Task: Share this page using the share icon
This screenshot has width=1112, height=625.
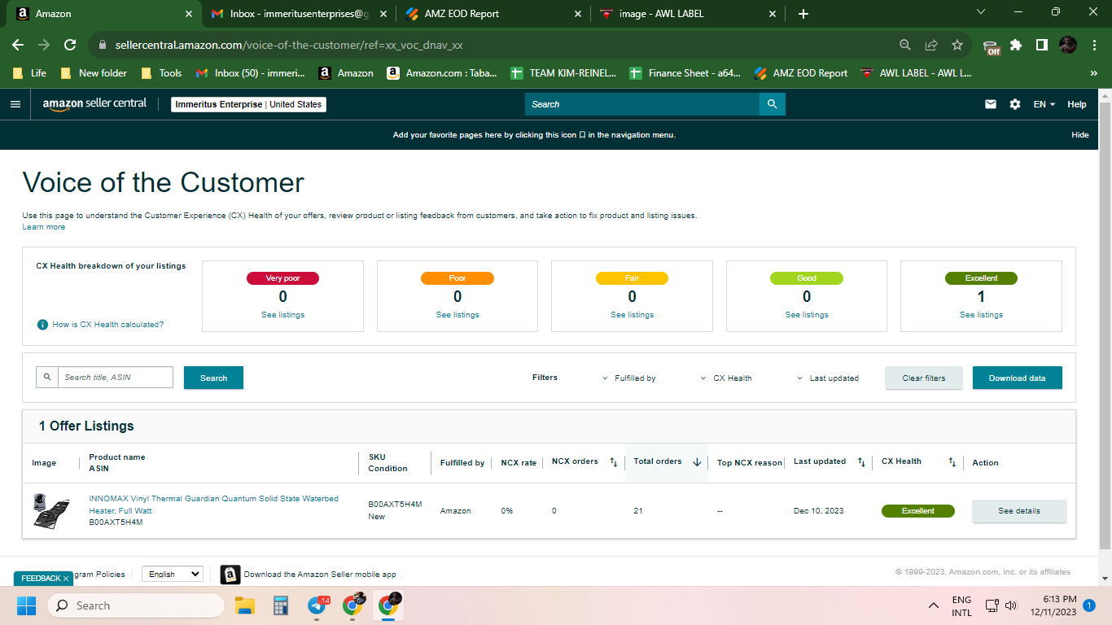Action: [x=931, y=46]
